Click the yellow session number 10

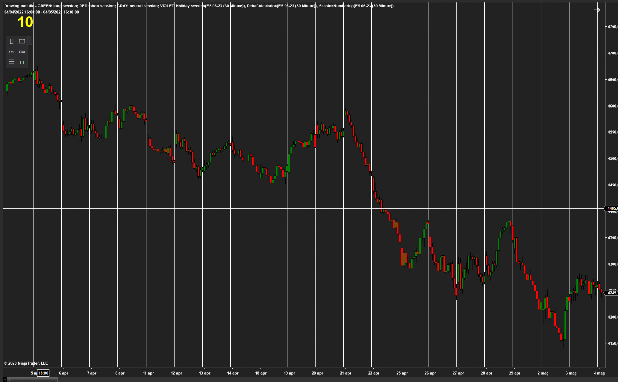(25, 22)
